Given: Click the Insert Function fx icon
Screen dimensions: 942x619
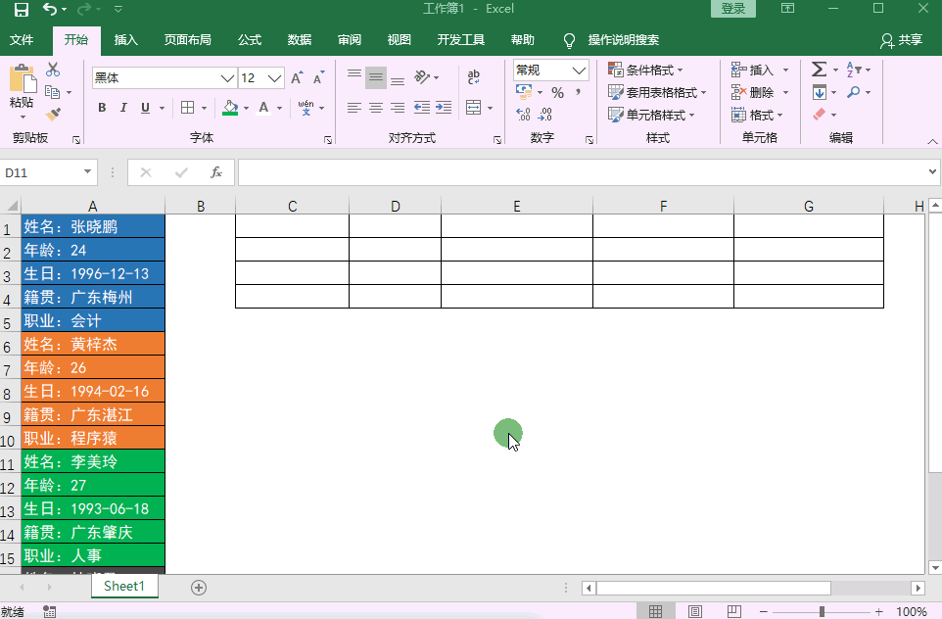Looking at the screenshot, I should click(x=216, y=172).
